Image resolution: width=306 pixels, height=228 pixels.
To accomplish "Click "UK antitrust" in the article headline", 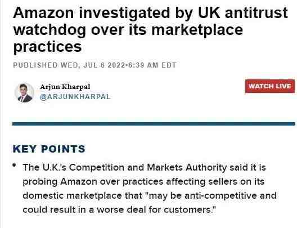I will [x=243, y=13].
